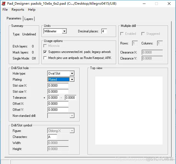Open the Reports menu
Screen dimensions: 176x164
[x=18, y=10]
